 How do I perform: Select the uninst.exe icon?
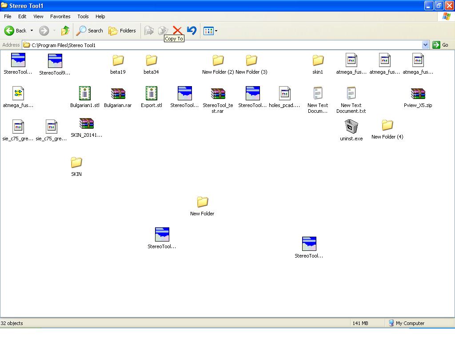pyautogui.click(x=351, y=130)
